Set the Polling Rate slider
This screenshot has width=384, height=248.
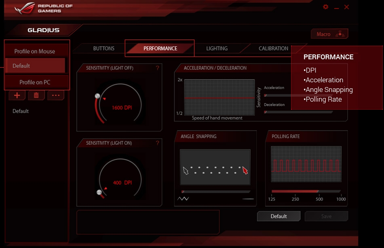tap(306, 191)
